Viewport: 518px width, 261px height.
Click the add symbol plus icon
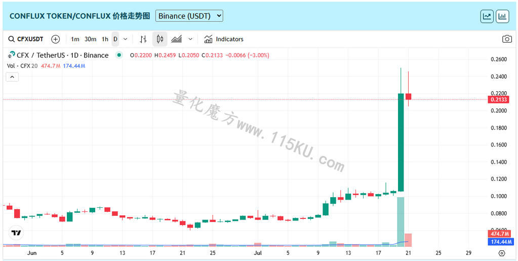click(56, 39)
